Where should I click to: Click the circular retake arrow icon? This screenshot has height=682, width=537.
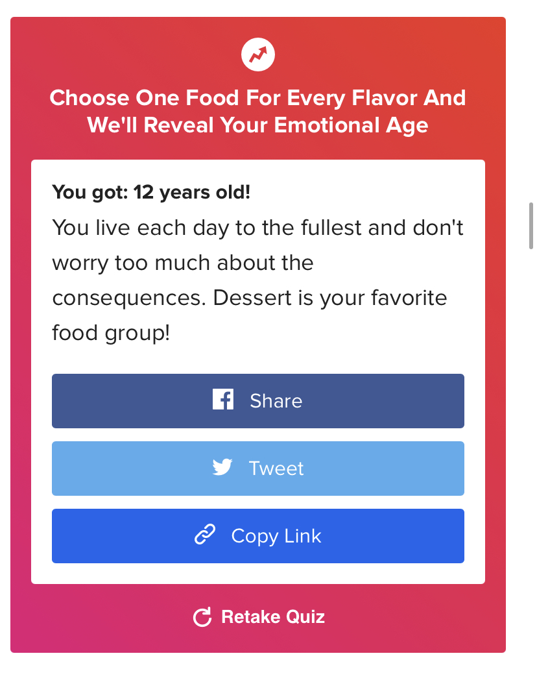202,616
